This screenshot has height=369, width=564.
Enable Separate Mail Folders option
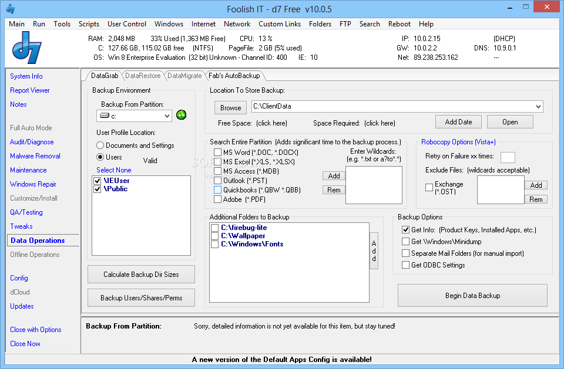405,253
